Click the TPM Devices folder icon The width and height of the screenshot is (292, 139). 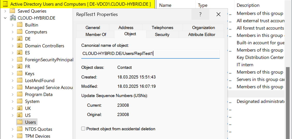20,136
